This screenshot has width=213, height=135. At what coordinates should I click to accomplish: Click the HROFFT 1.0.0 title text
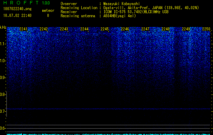27,3
